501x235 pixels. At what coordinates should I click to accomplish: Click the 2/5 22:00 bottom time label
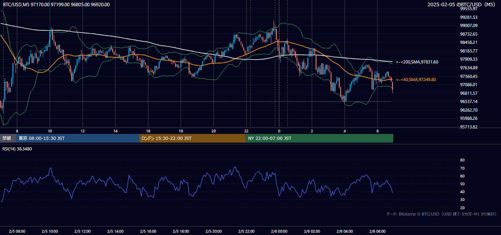246,231
